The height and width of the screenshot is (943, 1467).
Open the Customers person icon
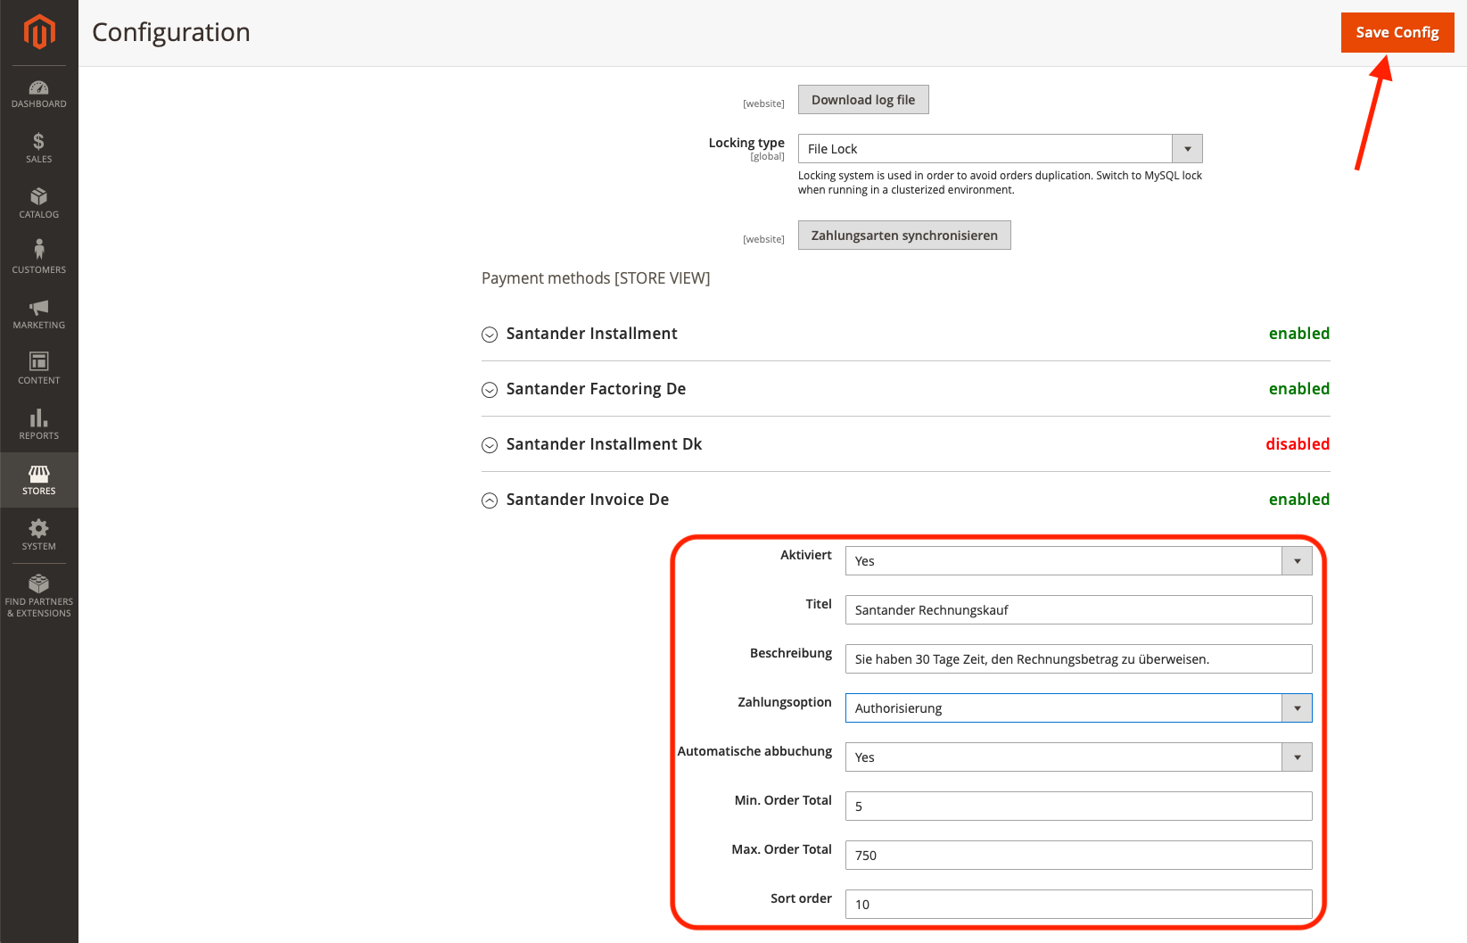click(x=38, y=249)
